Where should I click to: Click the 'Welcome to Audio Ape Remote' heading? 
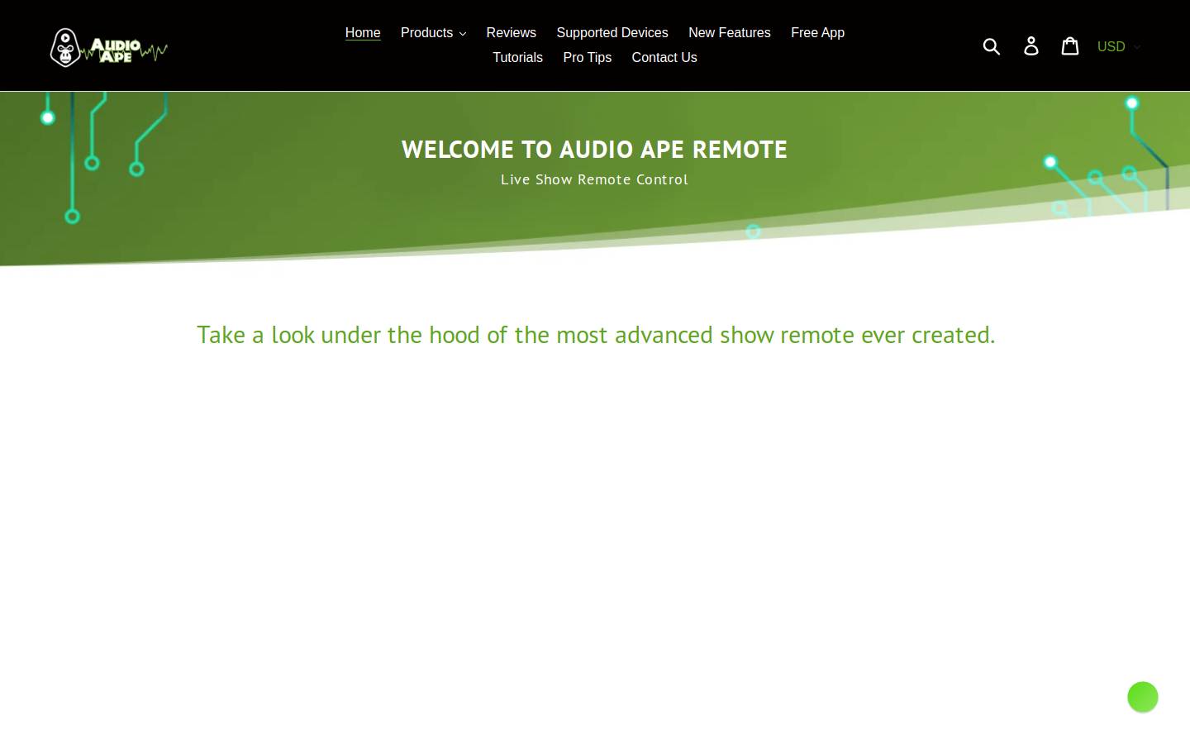click(594, 150)
